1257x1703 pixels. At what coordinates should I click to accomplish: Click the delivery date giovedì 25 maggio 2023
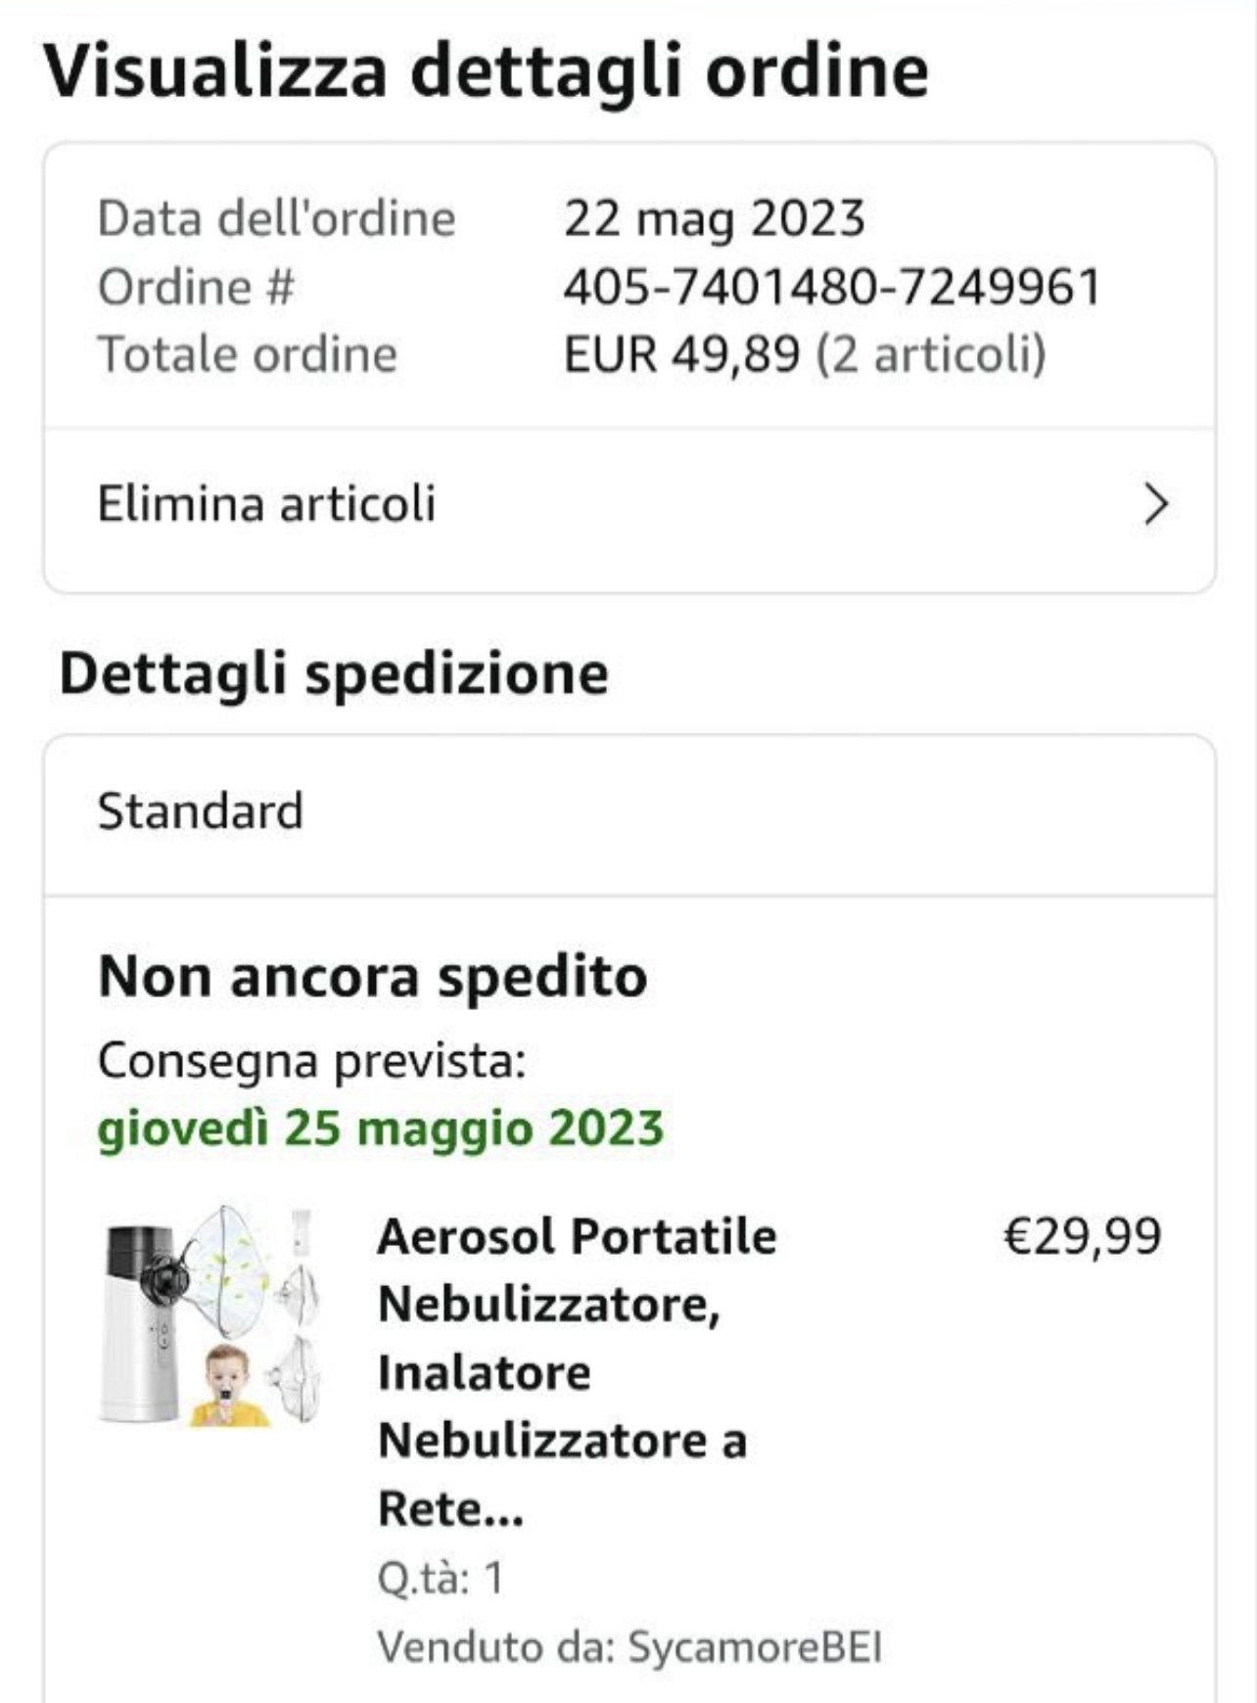pos(381,1129)
